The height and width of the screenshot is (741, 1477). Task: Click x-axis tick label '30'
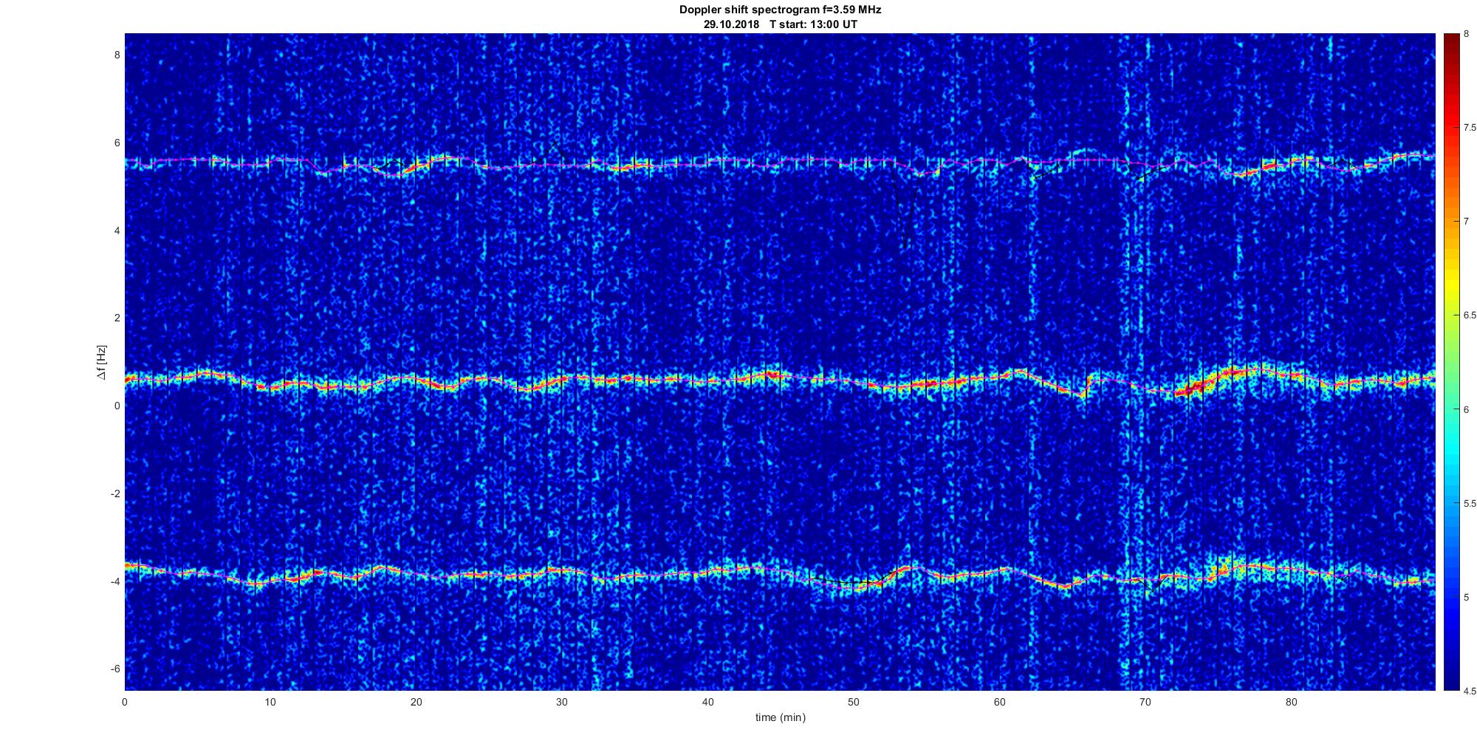pos(562,702)
